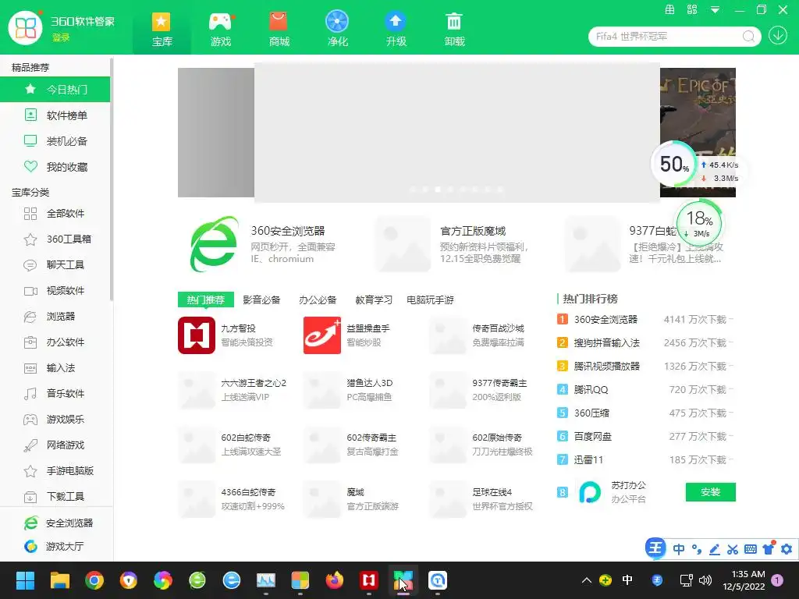
Task: Click 安装 button for 苏打办公
Action: tap(710, 492)
